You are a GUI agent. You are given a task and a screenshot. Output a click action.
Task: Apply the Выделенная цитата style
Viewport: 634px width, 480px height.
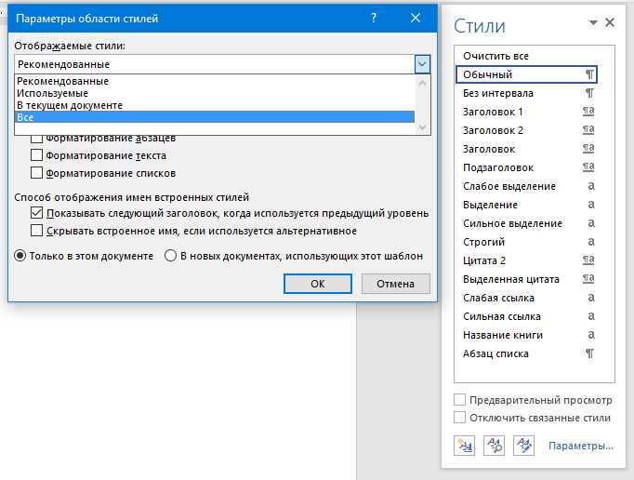526,279
